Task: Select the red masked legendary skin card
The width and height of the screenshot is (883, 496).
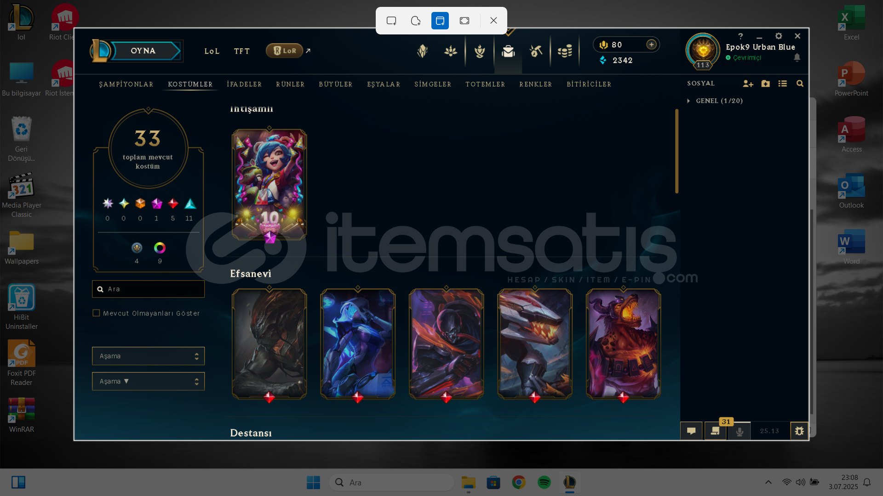Action: point(446,344)
